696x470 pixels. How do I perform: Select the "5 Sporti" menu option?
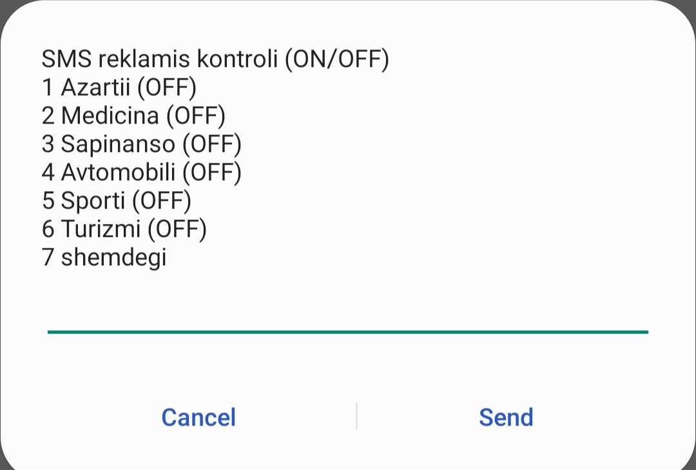pos(83,201)
